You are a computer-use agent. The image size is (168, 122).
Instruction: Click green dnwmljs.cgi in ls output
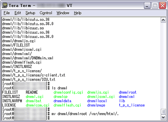tap(98, 92)
